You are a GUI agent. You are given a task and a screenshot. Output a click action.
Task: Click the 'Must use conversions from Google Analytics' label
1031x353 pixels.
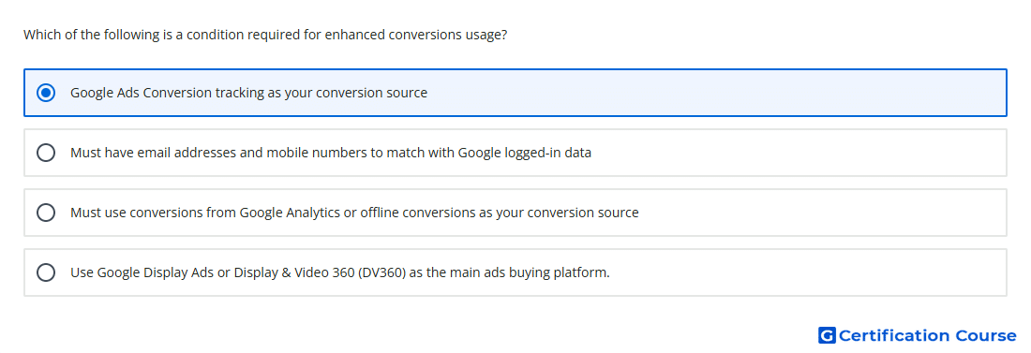pos(354,213)
